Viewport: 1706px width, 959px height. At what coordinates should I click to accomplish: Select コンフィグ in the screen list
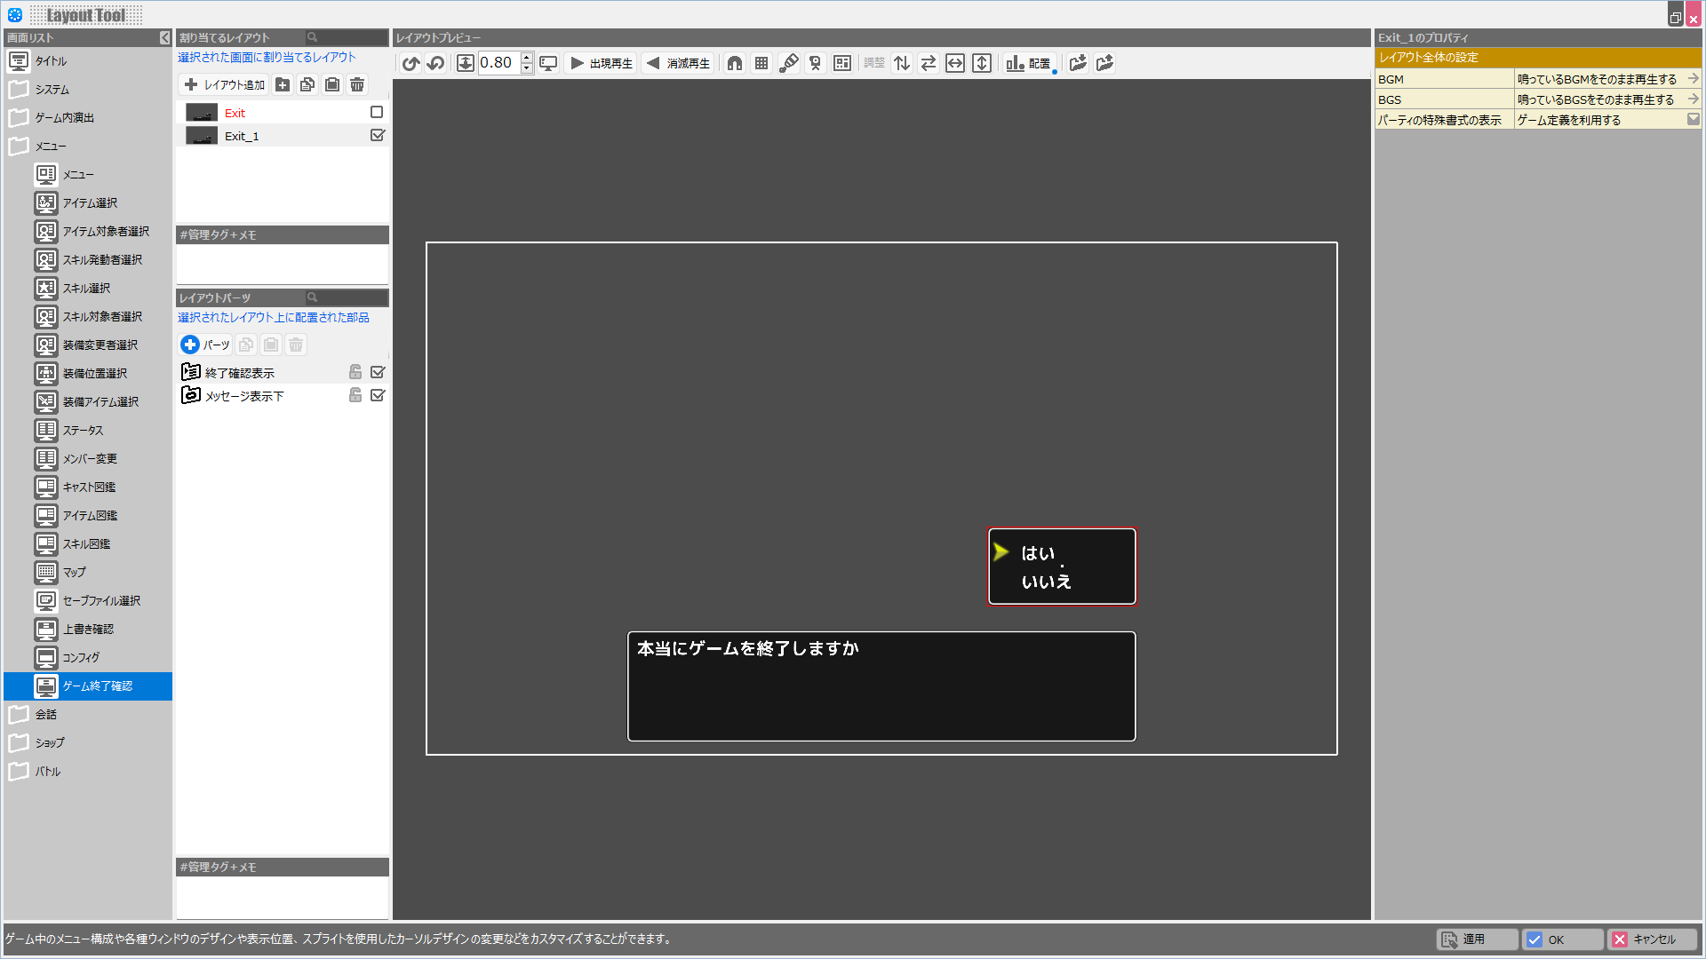[81, 657]
